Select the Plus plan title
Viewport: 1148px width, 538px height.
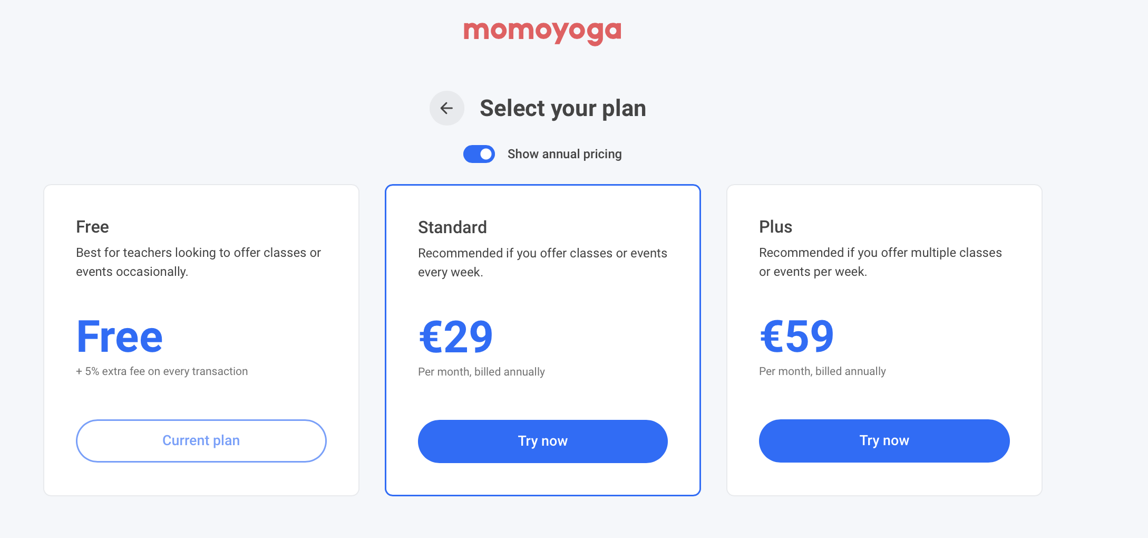(775, 227)
